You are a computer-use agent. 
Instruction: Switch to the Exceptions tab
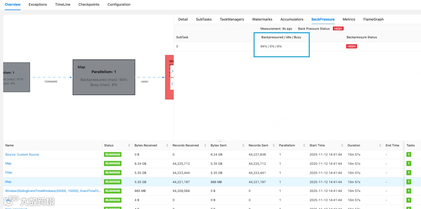(x=37, y=5)
